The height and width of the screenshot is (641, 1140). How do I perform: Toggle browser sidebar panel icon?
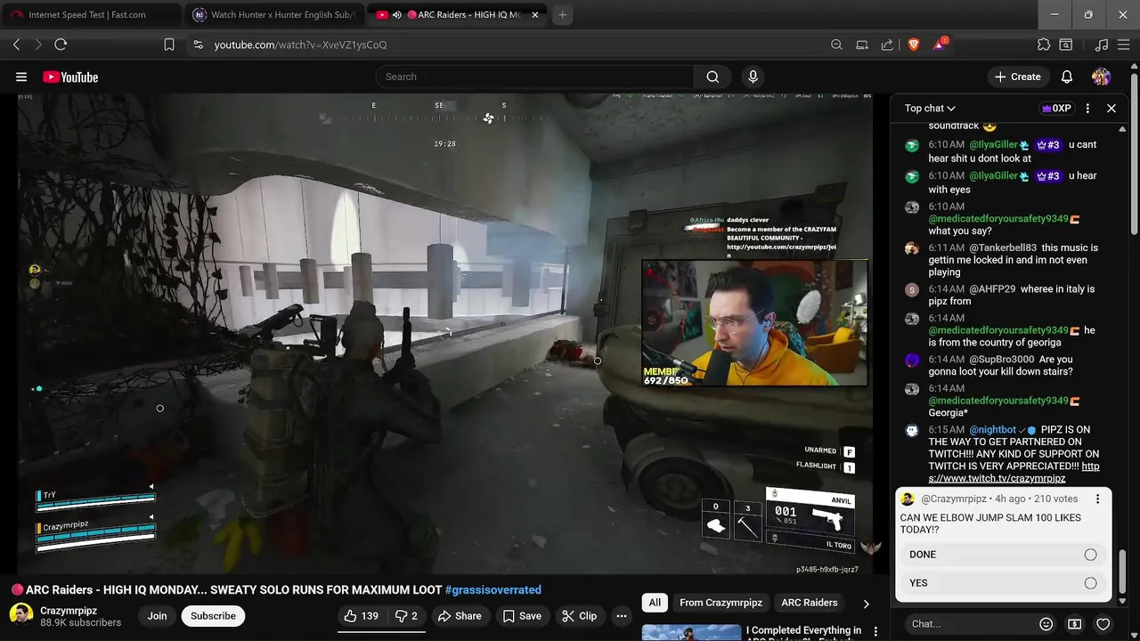(x=1065, y=45)
